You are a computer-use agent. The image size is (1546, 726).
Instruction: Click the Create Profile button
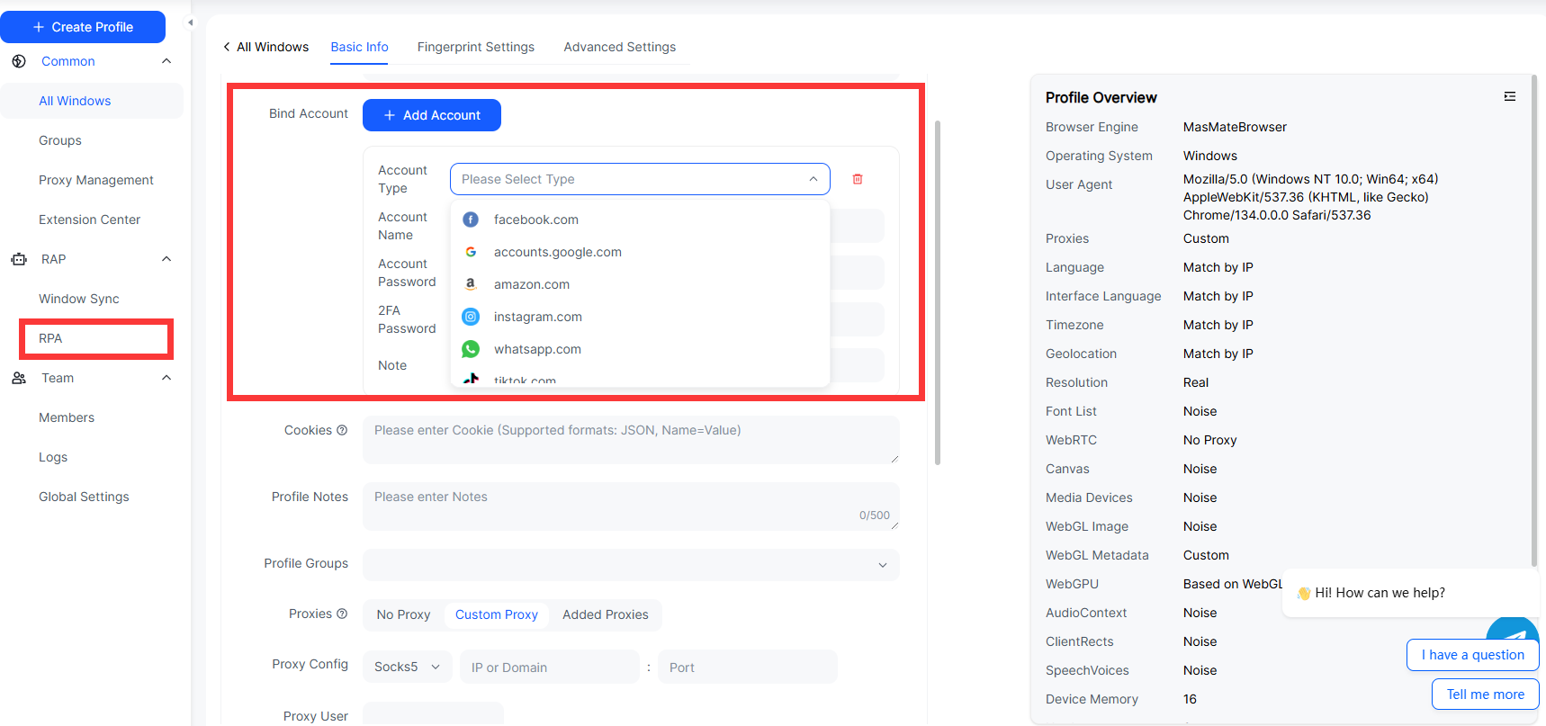(83, 27)
